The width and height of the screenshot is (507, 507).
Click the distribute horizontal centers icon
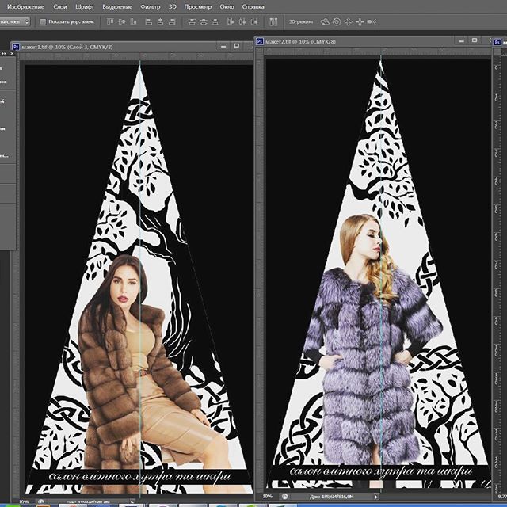click(x=242, y=22)
